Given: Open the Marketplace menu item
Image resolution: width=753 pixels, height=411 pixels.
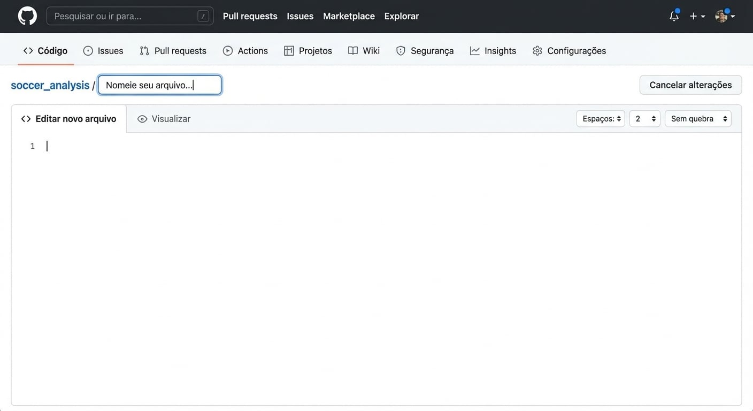Looking at the screenshot, I should 349,16.
